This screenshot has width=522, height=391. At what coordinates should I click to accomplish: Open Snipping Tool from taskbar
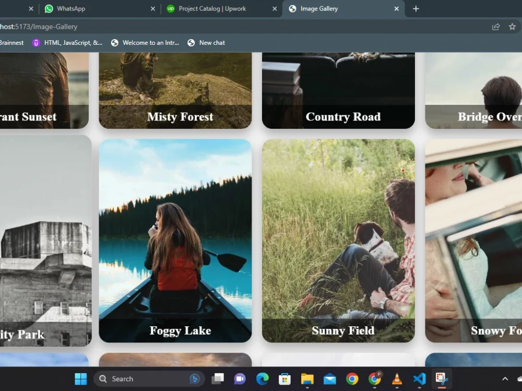(442, 378)
